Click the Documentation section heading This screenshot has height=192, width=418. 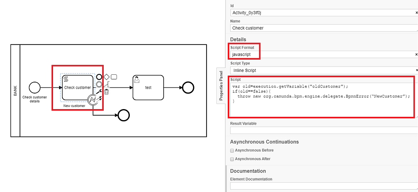(248, 171)
